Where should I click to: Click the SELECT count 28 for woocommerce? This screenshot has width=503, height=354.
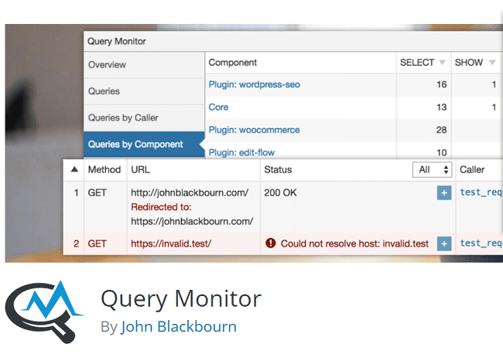[441, 130]
